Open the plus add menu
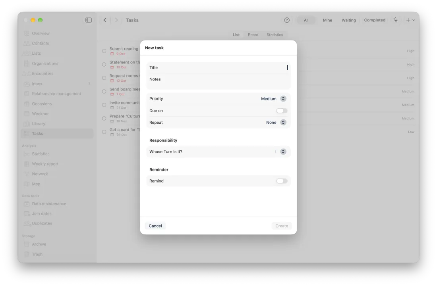 [410, 20]
